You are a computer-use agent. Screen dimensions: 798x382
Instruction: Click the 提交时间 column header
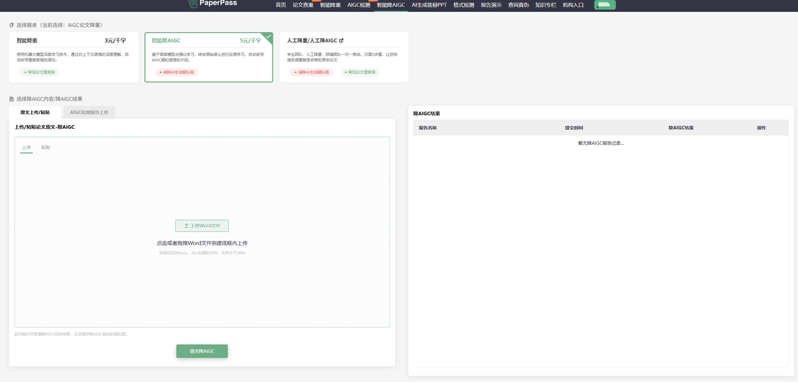point(574,128)
